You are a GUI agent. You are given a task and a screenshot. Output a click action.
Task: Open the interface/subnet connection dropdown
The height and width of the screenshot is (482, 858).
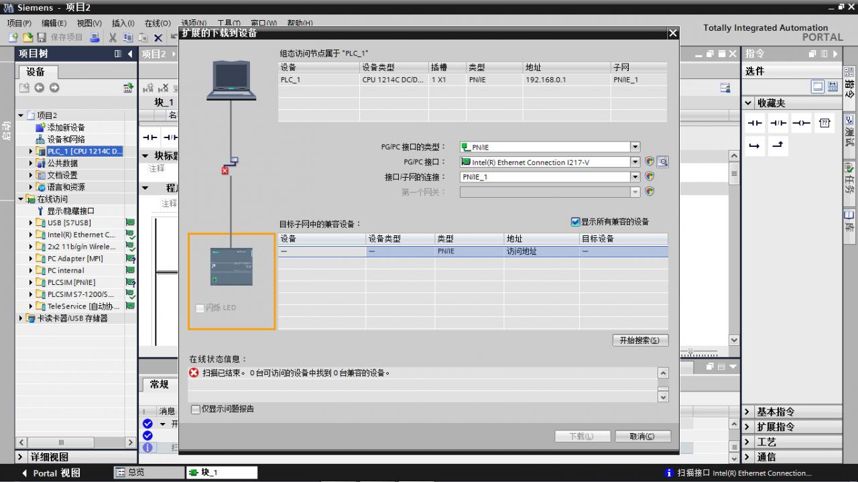click(x=635, y=177)
